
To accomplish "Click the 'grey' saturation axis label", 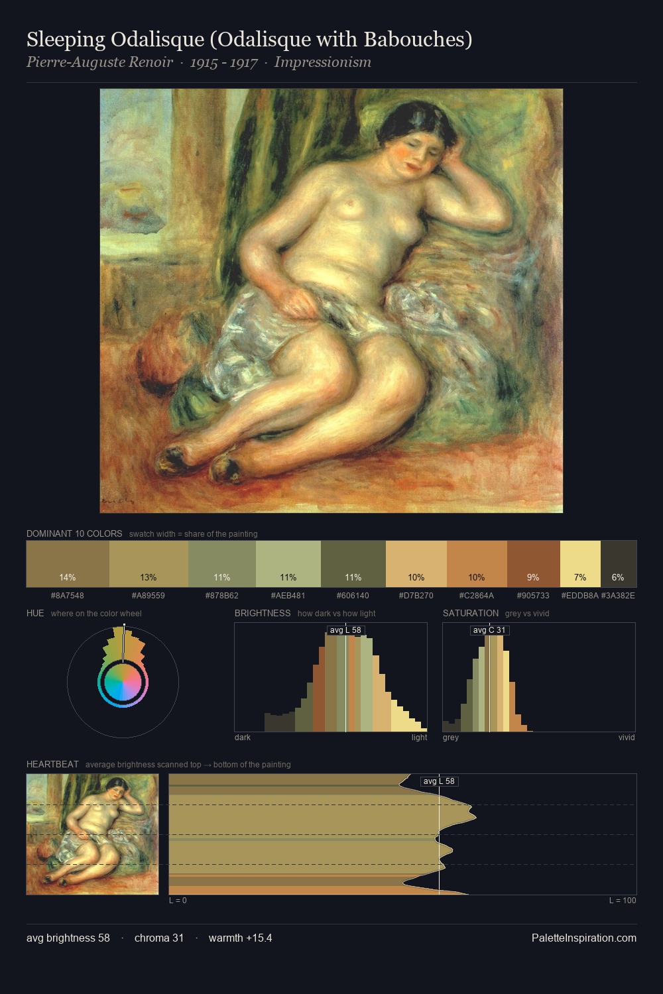I will click(451, 737).
